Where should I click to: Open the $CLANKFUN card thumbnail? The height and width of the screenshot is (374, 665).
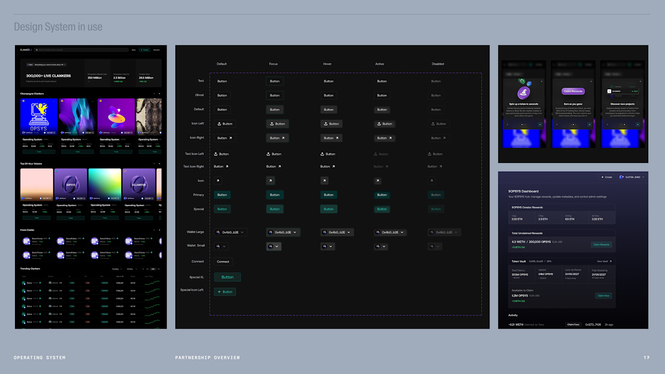139,184
